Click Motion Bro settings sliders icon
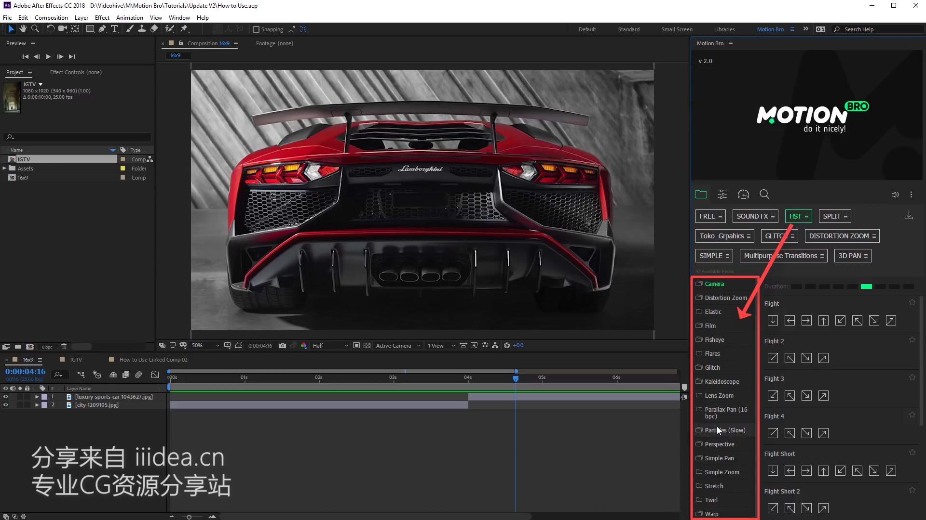This screenshot has width=926, height=520. 722,195
